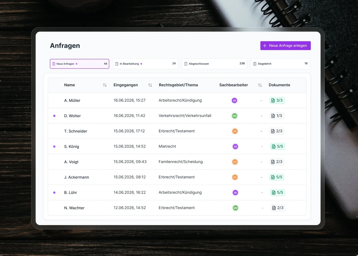This screenshot has height=256, width=358.
Task: Click the SB avatar in A. Müller row
Action: click(x=234, y=100)
